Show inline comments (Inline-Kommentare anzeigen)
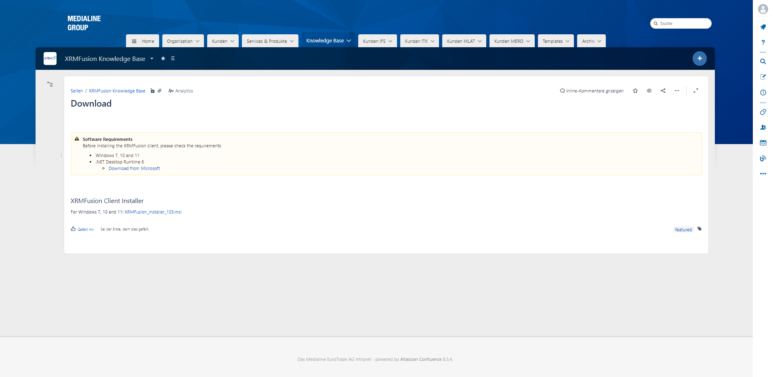773x377 pixels. coord(592,91)
